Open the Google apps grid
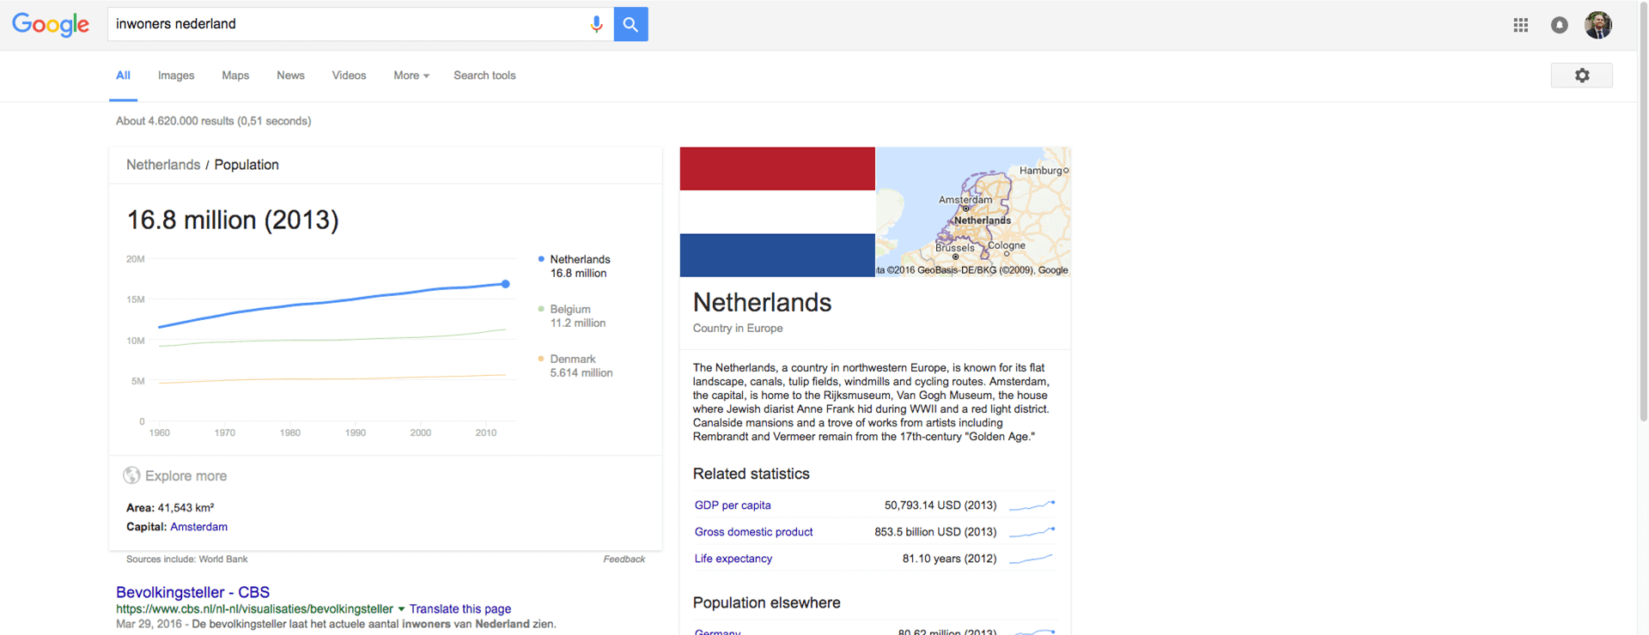The image size is (1649, 635). 1520,25
